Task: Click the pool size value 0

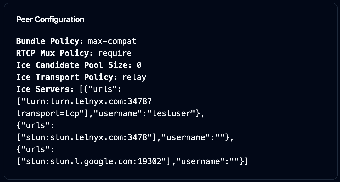Action: [x=139, y=65]
